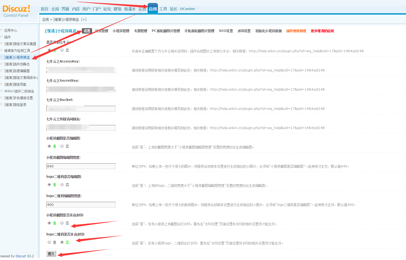Screen dimensions: 406x260
Task: Switch to the 手机版轮播图片管理 tab
Action: [199, 31]
